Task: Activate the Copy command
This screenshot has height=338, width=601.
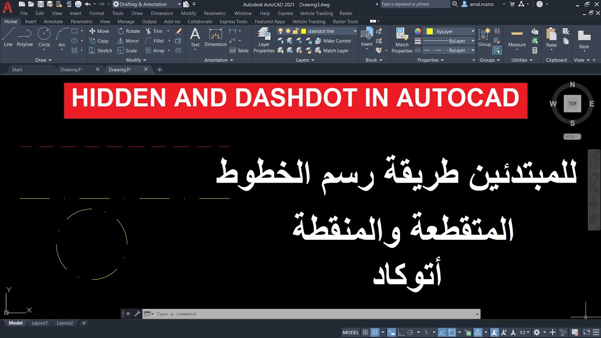Action: tap(99, 41)
